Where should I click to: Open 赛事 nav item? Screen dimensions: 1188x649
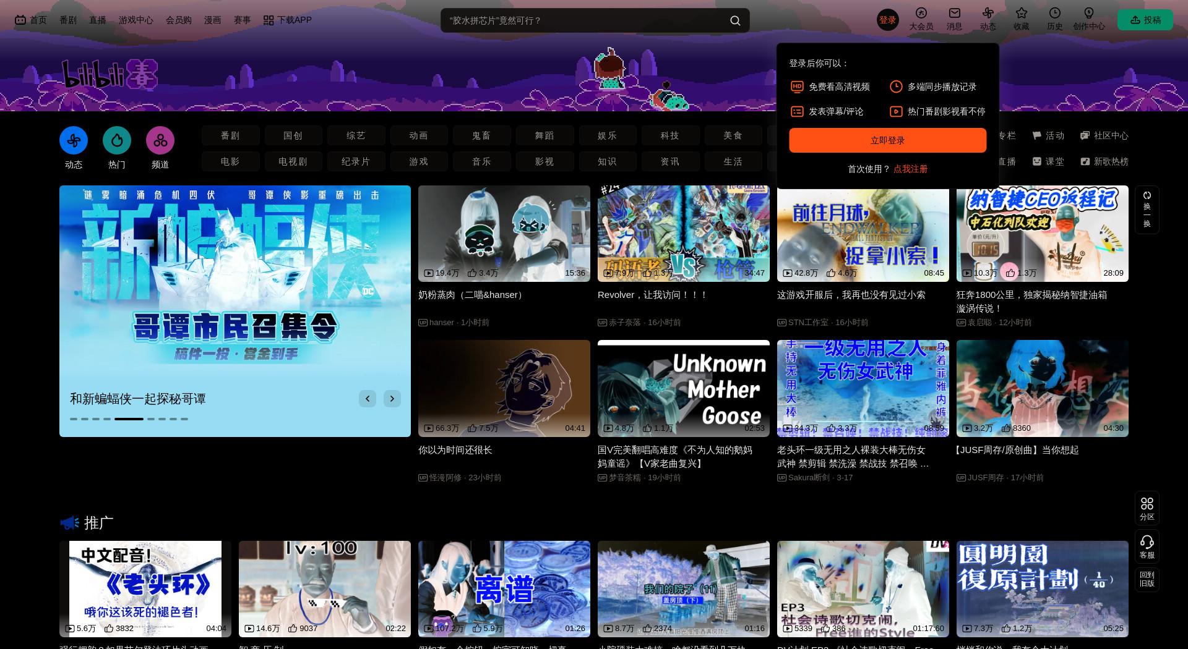coord(243,20)
